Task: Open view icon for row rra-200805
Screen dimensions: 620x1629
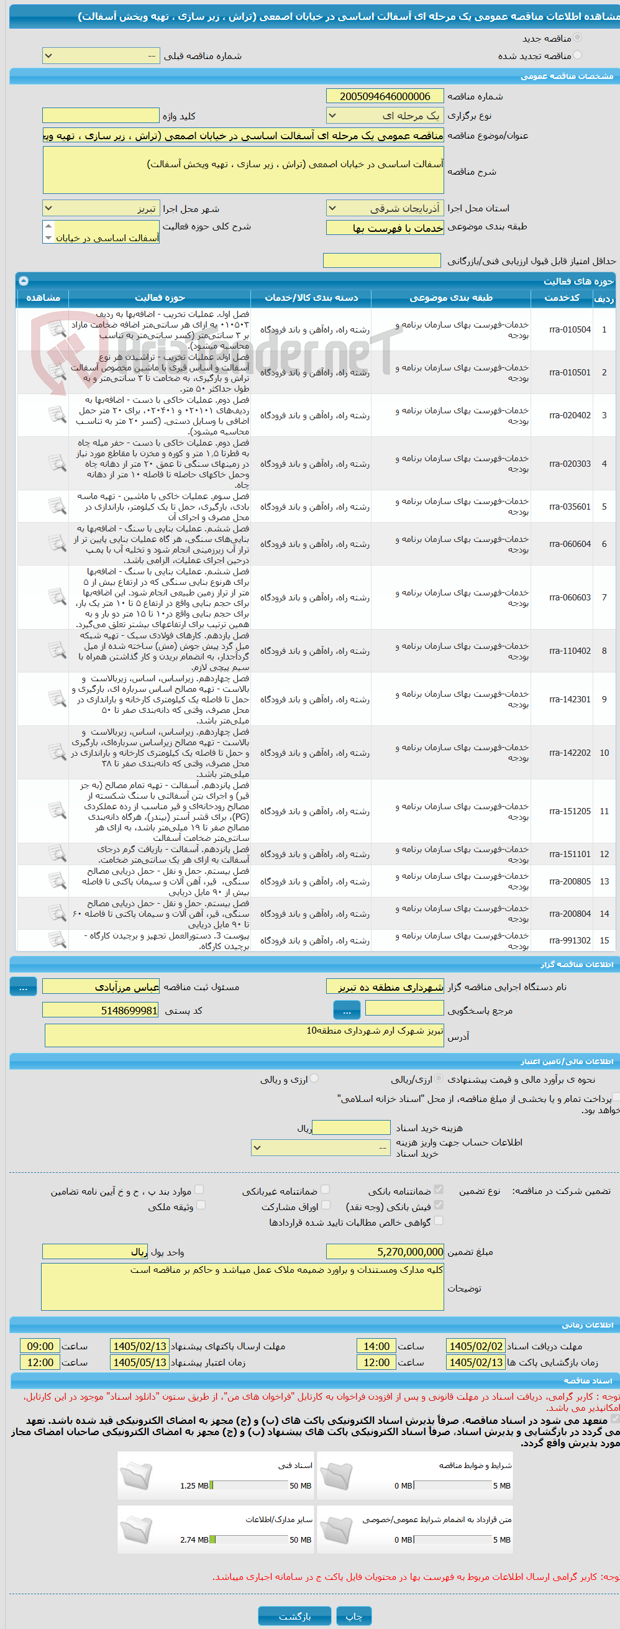Action: click(x=58, y=881)
